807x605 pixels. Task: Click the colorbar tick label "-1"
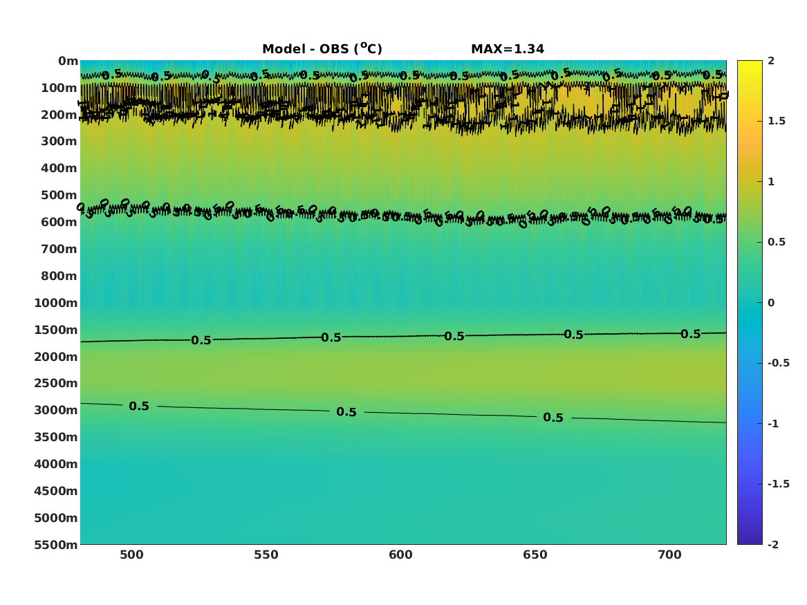[773, 423]
